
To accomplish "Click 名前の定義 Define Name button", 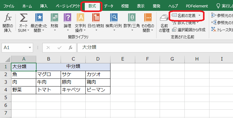I will coord(184,15).
